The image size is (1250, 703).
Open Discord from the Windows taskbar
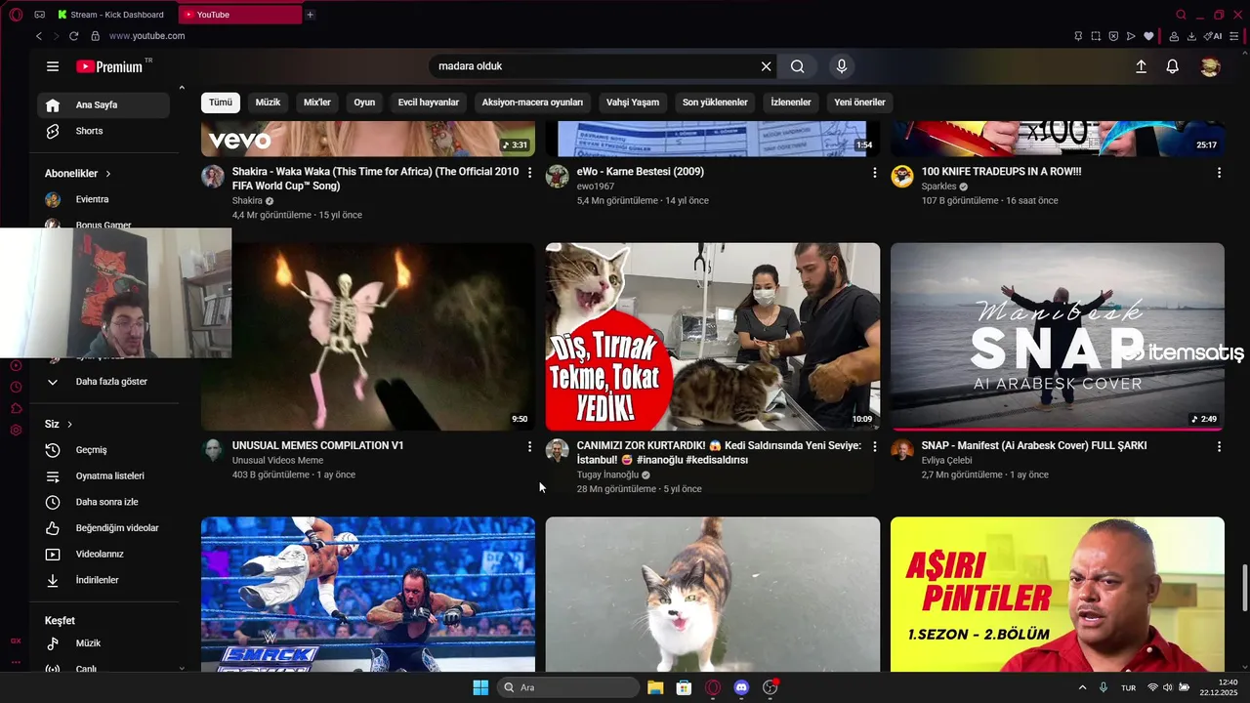point(741,687)
